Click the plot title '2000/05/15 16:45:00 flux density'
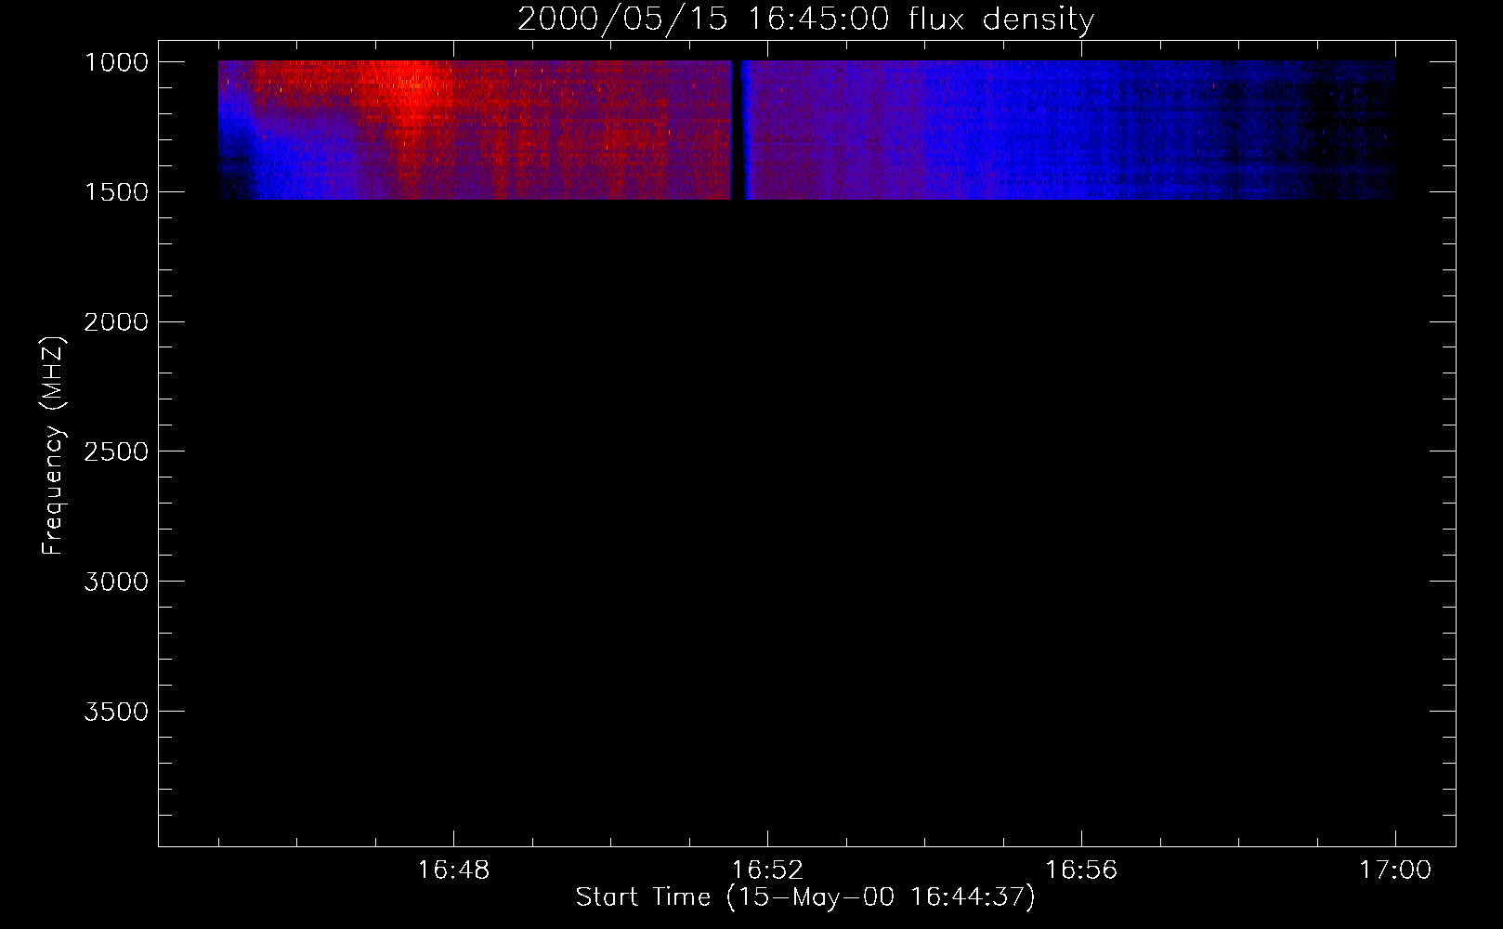 click(x=805, y=19)
